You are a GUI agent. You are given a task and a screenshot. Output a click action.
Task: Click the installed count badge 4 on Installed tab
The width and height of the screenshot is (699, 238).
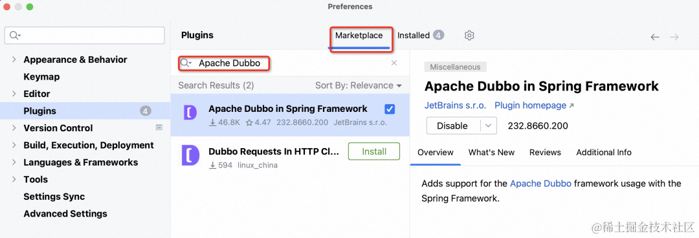[439, 35]
